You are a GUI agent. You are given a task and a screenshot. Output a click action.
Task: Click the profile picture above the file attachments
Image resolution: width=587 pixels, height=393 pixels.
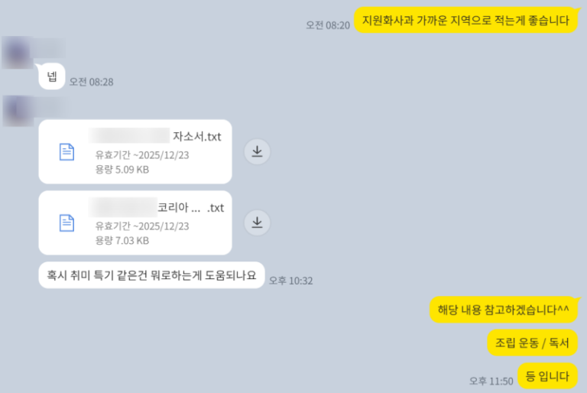point(18,111)
